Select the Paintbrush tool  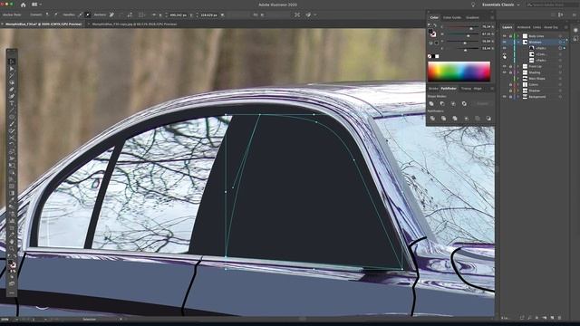coord(12,124)
